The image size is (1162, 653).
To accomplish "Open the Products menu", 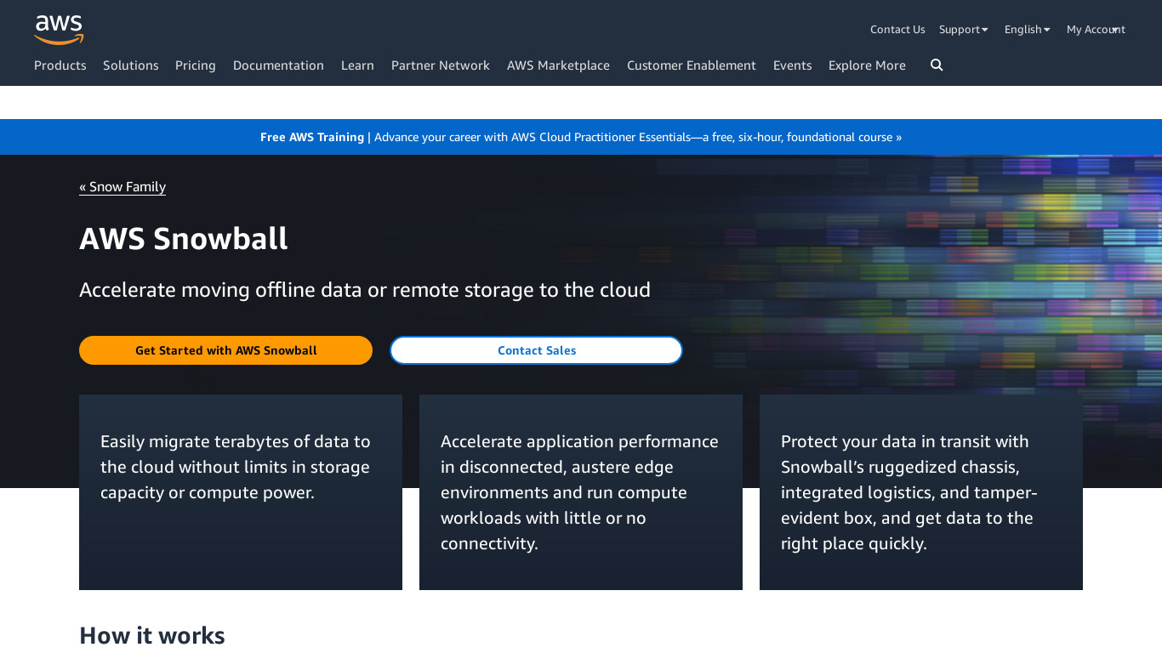I will point(60,65).
